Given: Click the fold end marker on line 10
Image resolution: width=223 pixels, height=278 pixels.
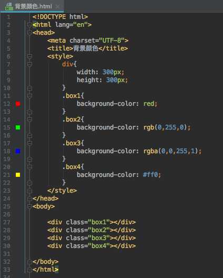Looking at the screenshot, I should 30,88.
